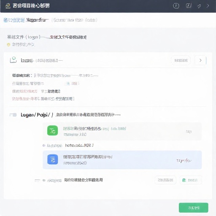Click the 'Logen/Palpi /' heading text
Image resolution: width=216 pixels, height=216 pixels.
37,115
